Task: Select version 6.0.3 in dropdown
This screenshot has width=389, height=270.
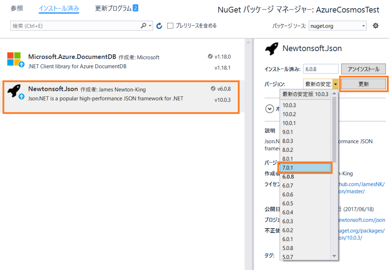Action: pos(305,221)
